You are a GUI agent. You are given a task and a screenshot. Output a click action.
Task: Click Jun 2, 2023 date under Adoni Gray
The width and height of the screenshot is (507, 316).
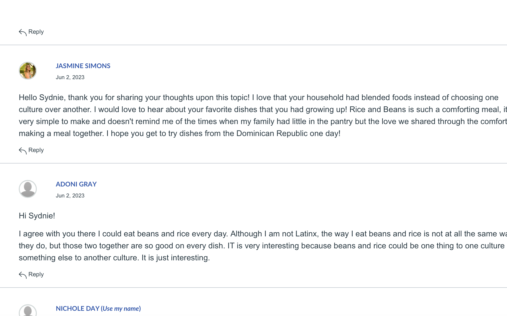pyautogui.click(x=70, y=196)
